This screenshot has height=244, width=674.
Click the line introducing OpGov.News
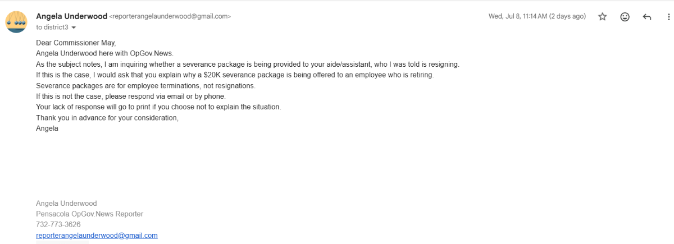pos(105,53)
